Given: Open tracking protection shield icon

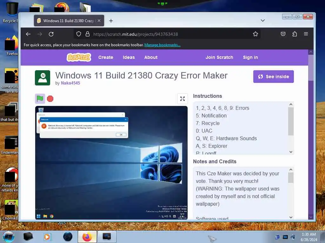Looking at the screenshot, I should pos(79,34).
